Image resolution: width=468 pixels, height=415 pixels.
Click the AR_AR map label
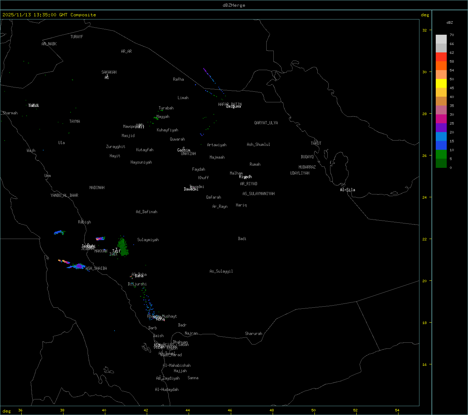pyautogui.click(x=126, y=51)
